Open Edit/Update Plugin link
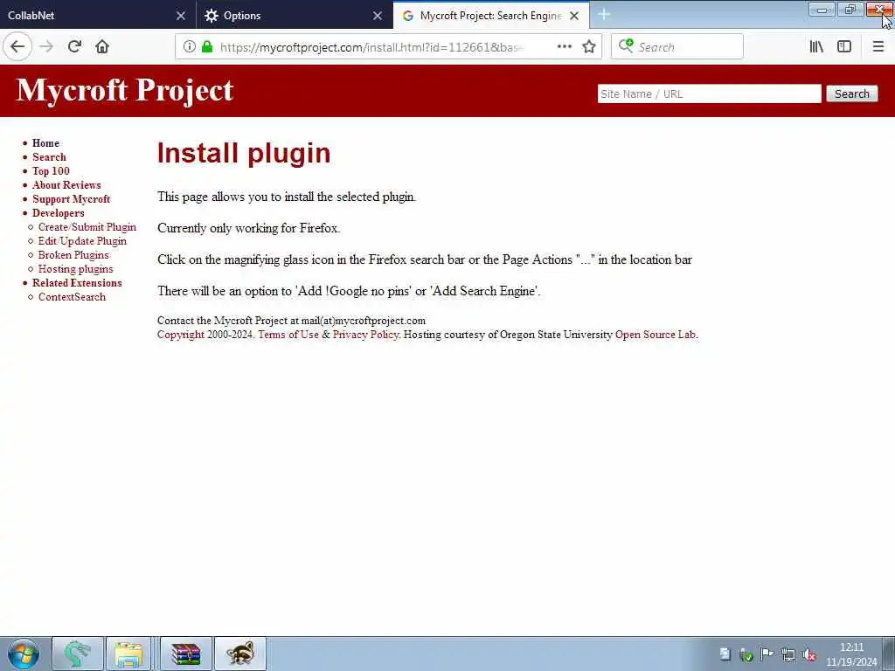The height and width of the screenshot is (671, 895). click(x=82, y=241)
